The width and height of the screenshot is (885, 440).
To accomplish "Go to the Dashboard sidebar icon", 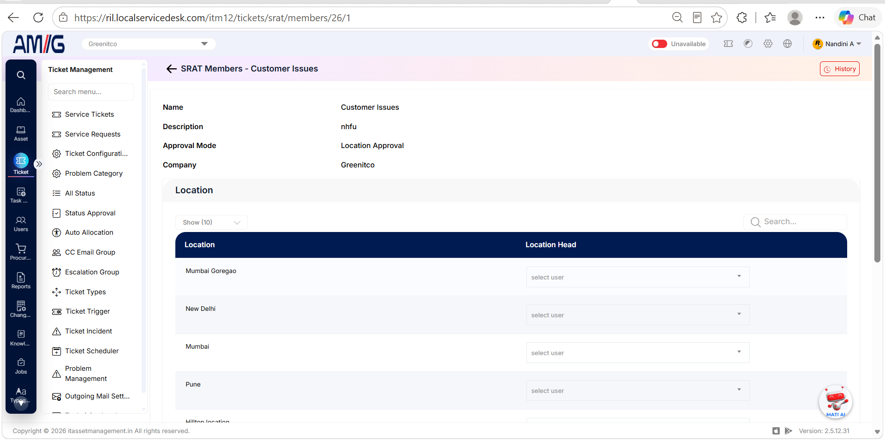I will coord(21,105).
